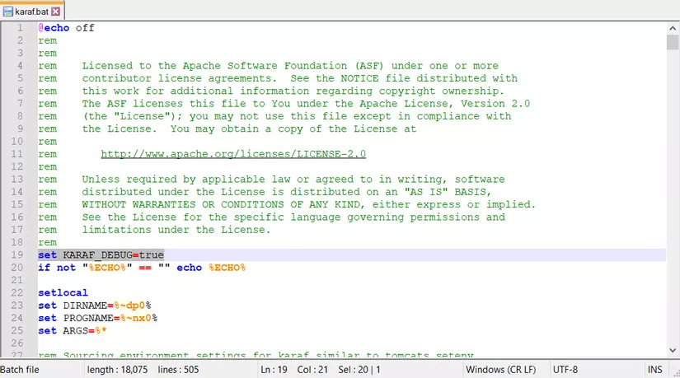Select the karaf.bat document tab
680x378 pixels.
point(32,12)
